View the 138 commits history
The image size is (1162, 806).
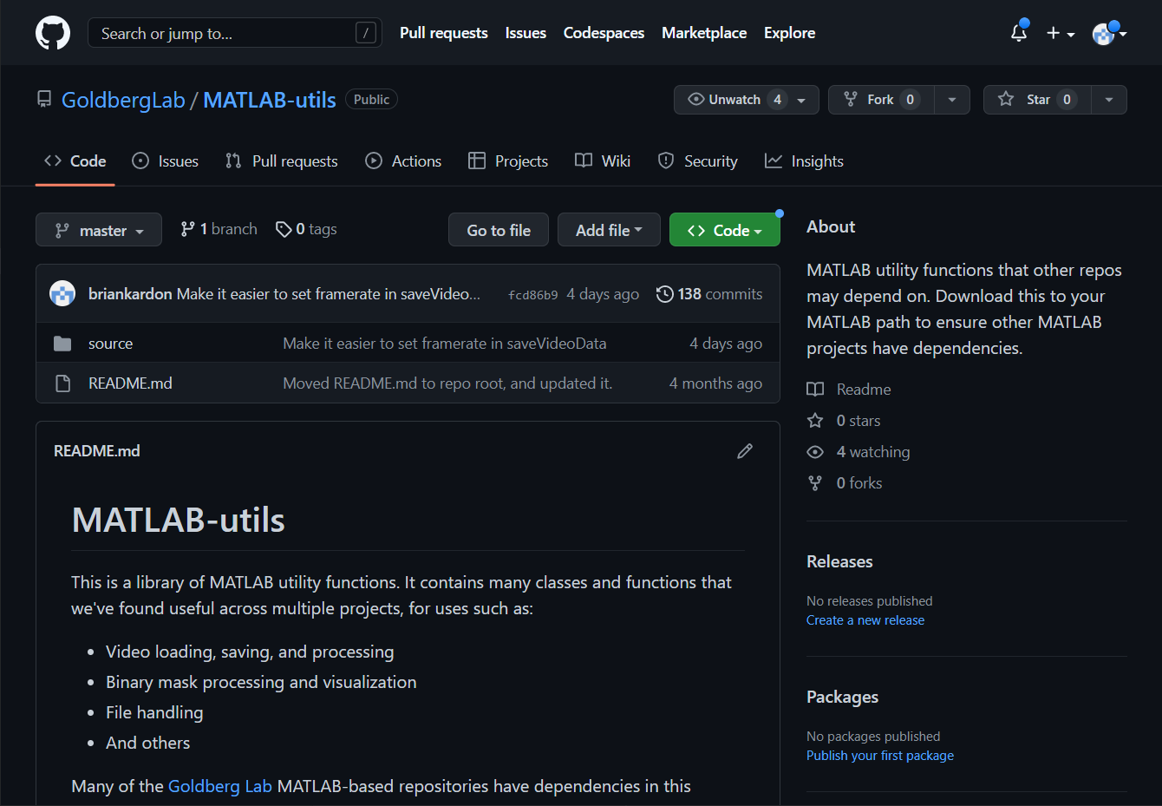[709, 294]
